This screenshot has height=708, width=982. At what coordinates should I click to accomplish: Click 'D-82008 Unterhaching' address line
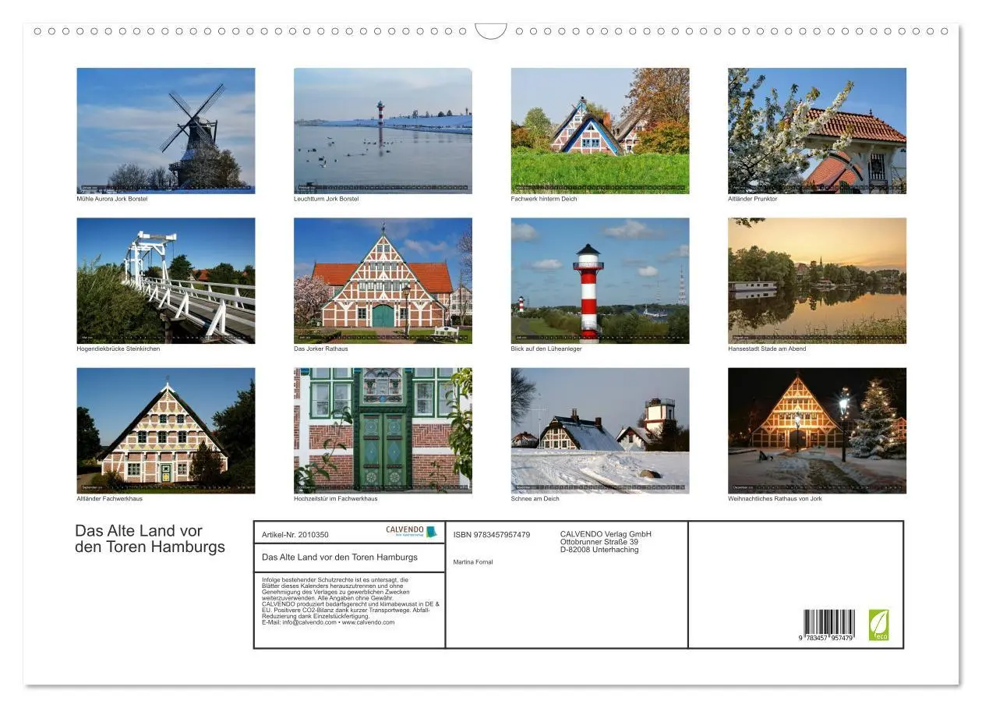(x=599, y=550)
